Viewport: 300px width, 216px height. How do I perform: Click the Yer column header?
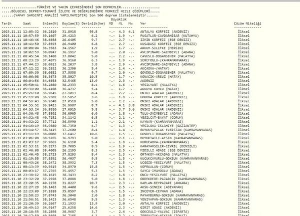pyautogui.click(x=143, y=23)
